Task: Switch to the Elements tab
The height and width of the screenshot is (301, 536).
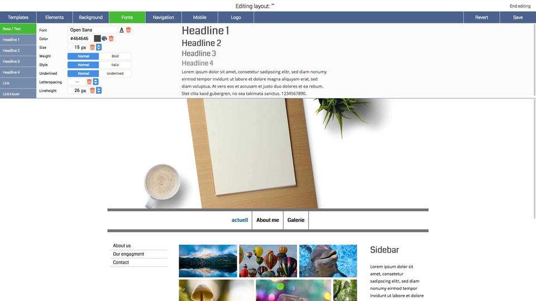Action: pyautogui.click(x=54, y=17)
